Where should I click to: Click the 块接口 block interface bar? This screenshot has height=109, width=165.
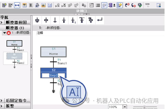pos(82,11)
